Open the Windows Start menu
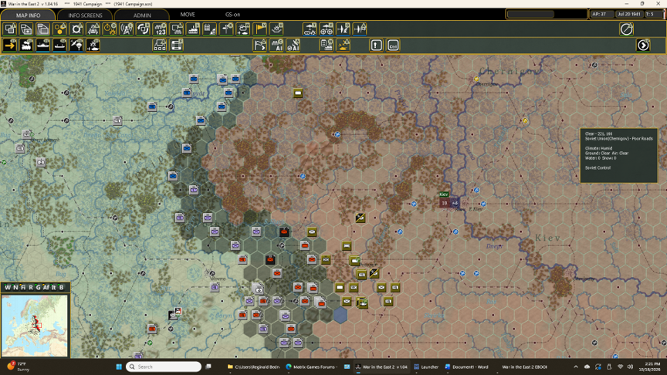This screenshot has width=667, height=375. point(119,367)
